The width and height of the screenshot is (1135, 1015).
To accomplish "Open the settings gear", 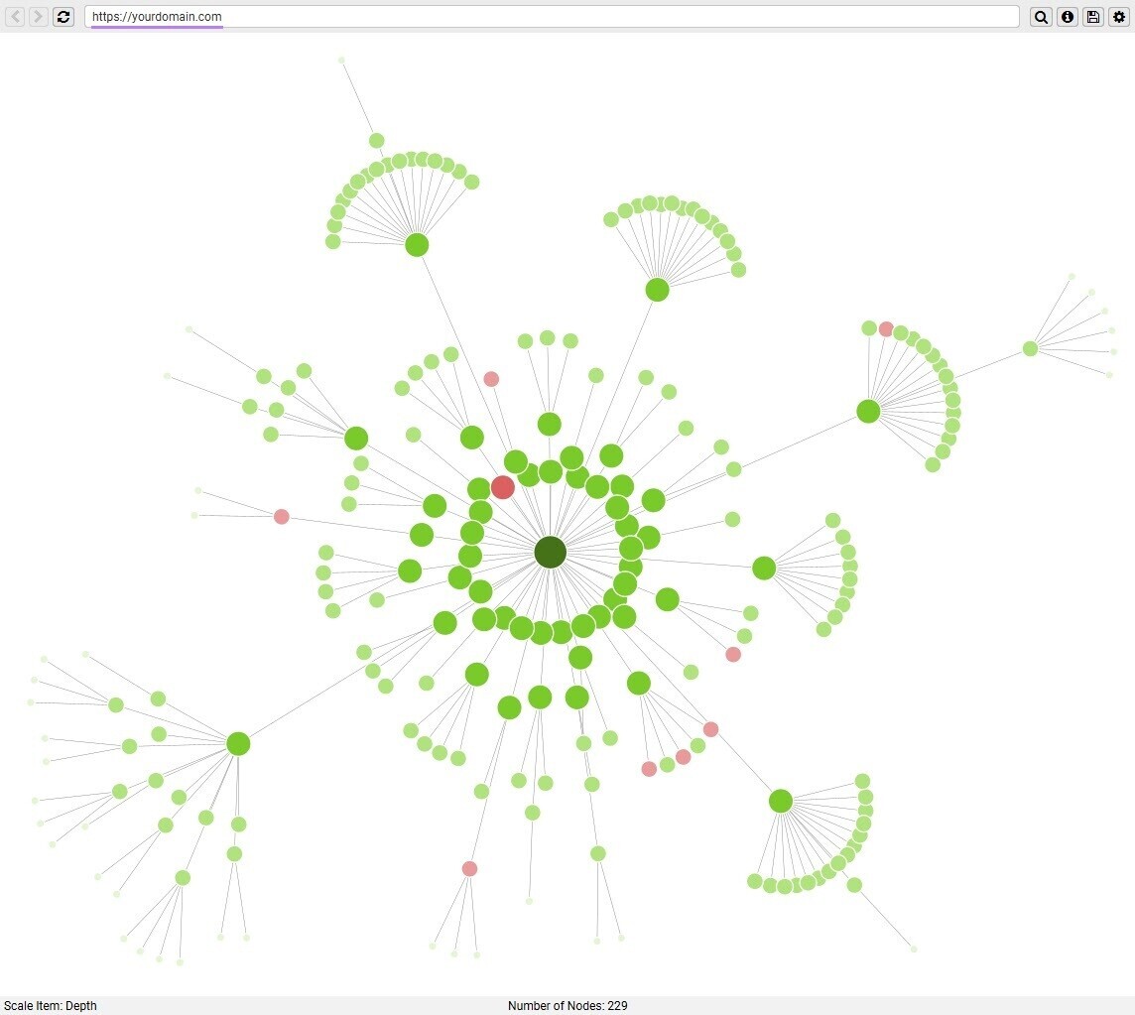I will [1119, 17].
